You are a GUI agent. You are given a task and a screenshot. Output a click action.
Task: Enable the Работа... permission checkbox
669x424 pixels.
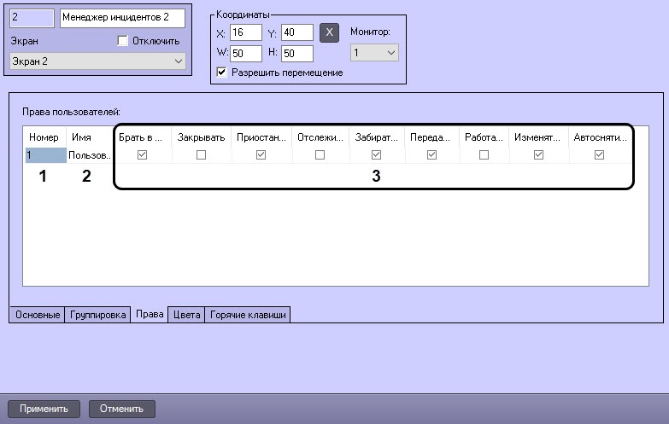(484, 154)
